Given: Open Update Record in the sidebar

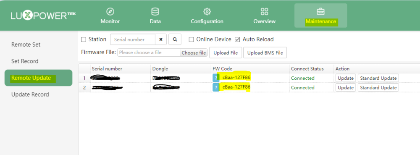Looking at the screenshot, I should pyautogui.click(x=30, y=95).
